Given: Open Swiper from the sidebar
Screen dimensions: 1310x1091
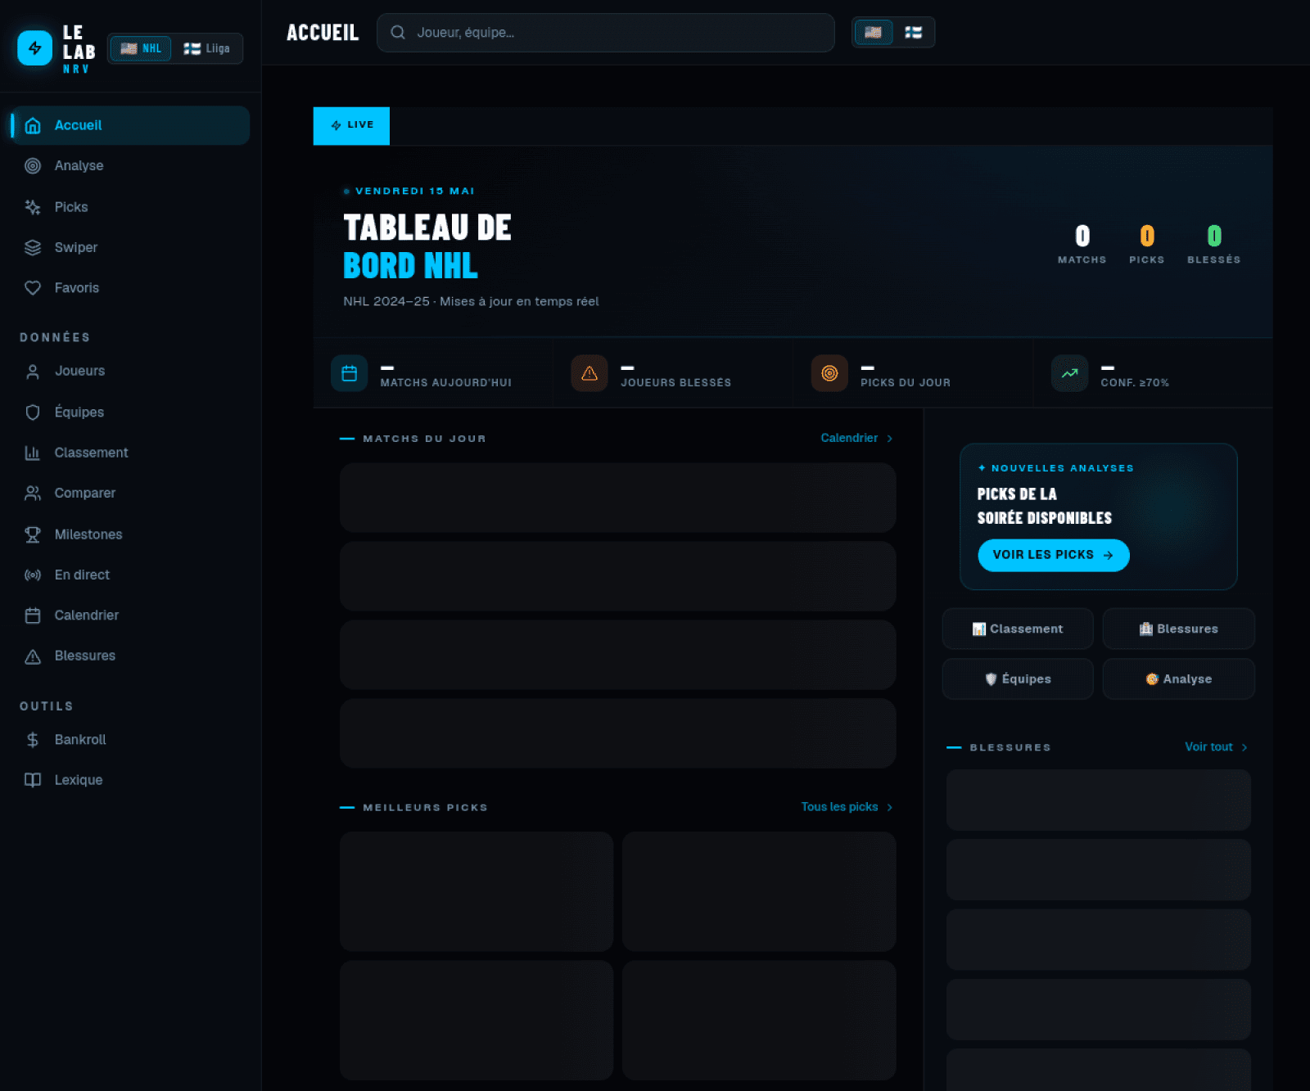Looking at the screenshot, I should [130, 247].
